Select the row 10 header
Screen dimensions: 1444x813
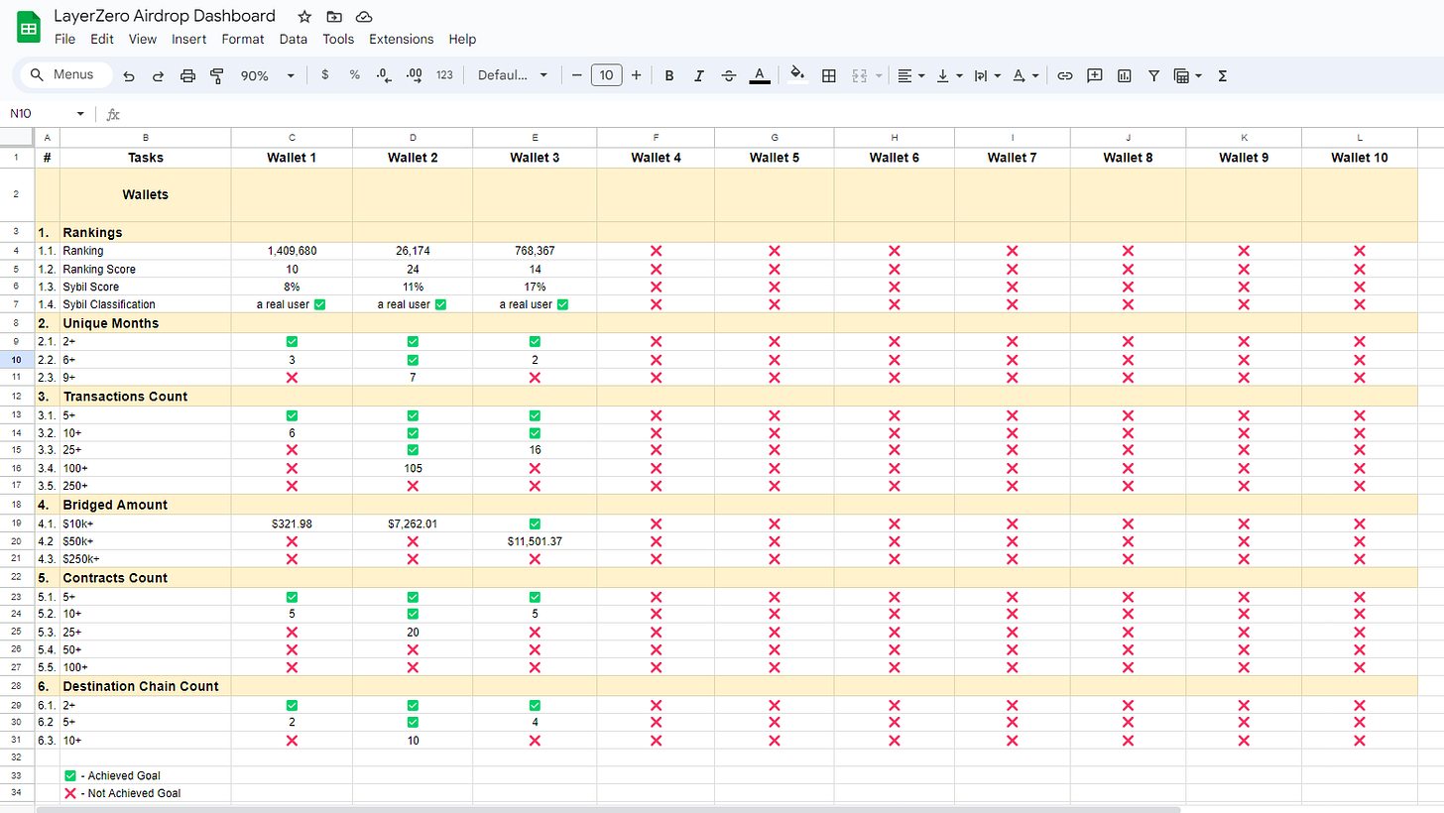click(17, 359)
